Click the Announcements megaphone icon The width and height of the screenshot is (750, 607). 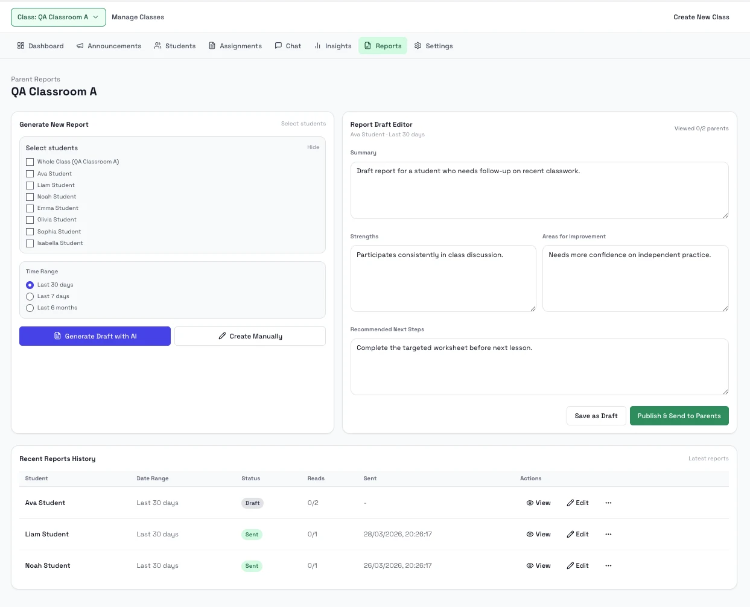[x=80, y=46]
